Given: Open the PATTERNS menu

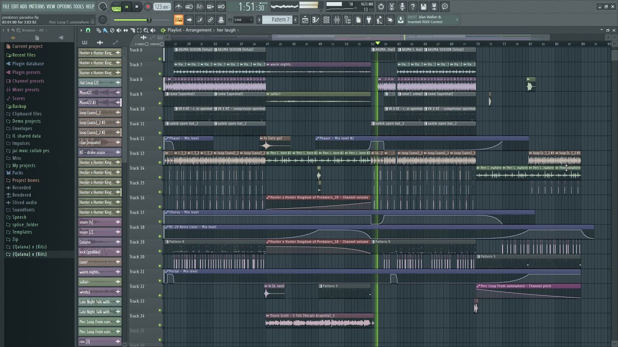Looking at the screenshot, I should (37, 6).
